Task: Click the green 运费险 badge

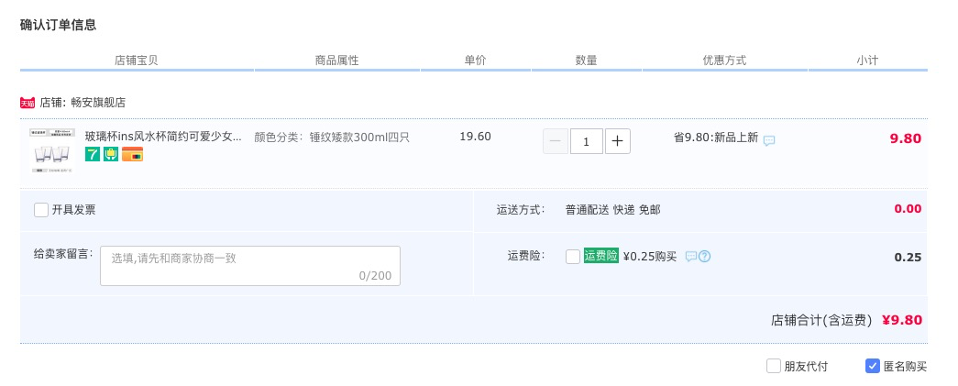Action: pos(601,256)
